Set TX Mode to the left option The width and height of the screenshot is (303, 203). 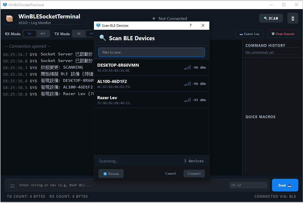[79, 34]
